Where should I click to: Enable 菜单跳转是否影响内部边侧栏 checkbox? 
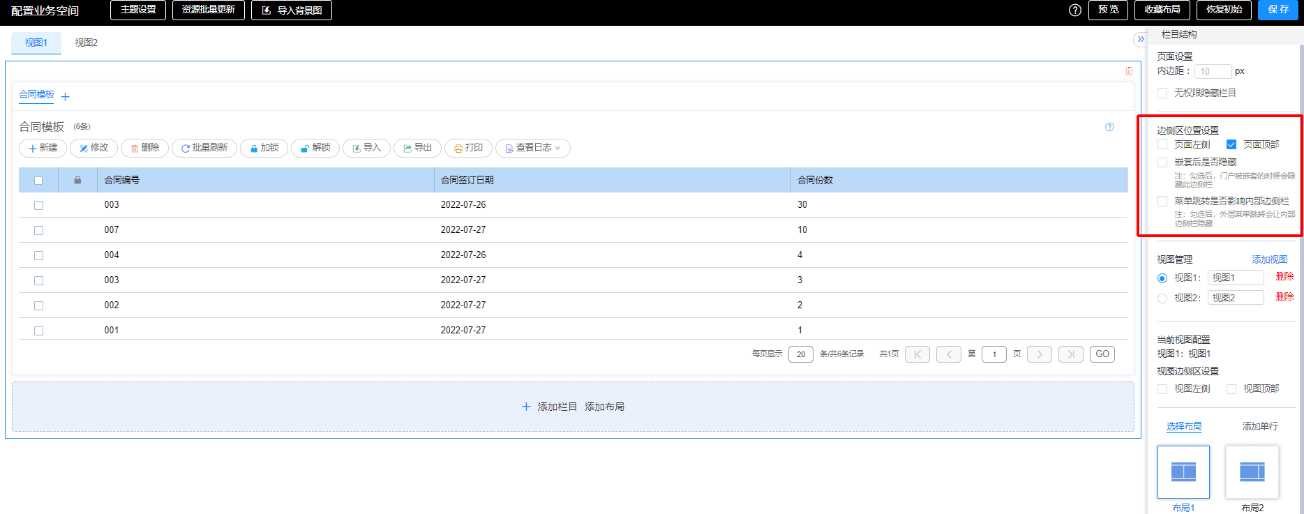[x=1162, y=201]
